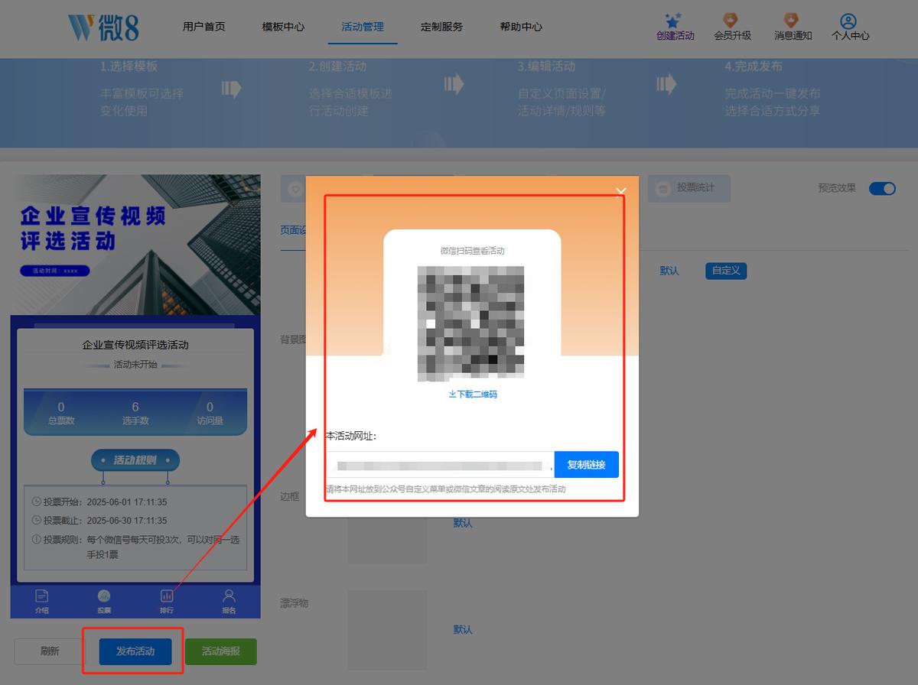This screenshot has height=685, width=918.
Task: Click the 发布活动 button
Action: (x=135, y=651)
